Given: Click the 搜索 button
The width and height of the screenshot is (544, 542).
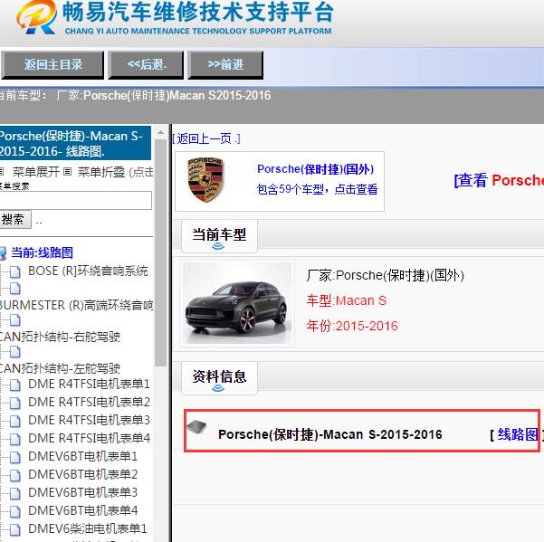Looking at the screenshot, I should 14,219.
